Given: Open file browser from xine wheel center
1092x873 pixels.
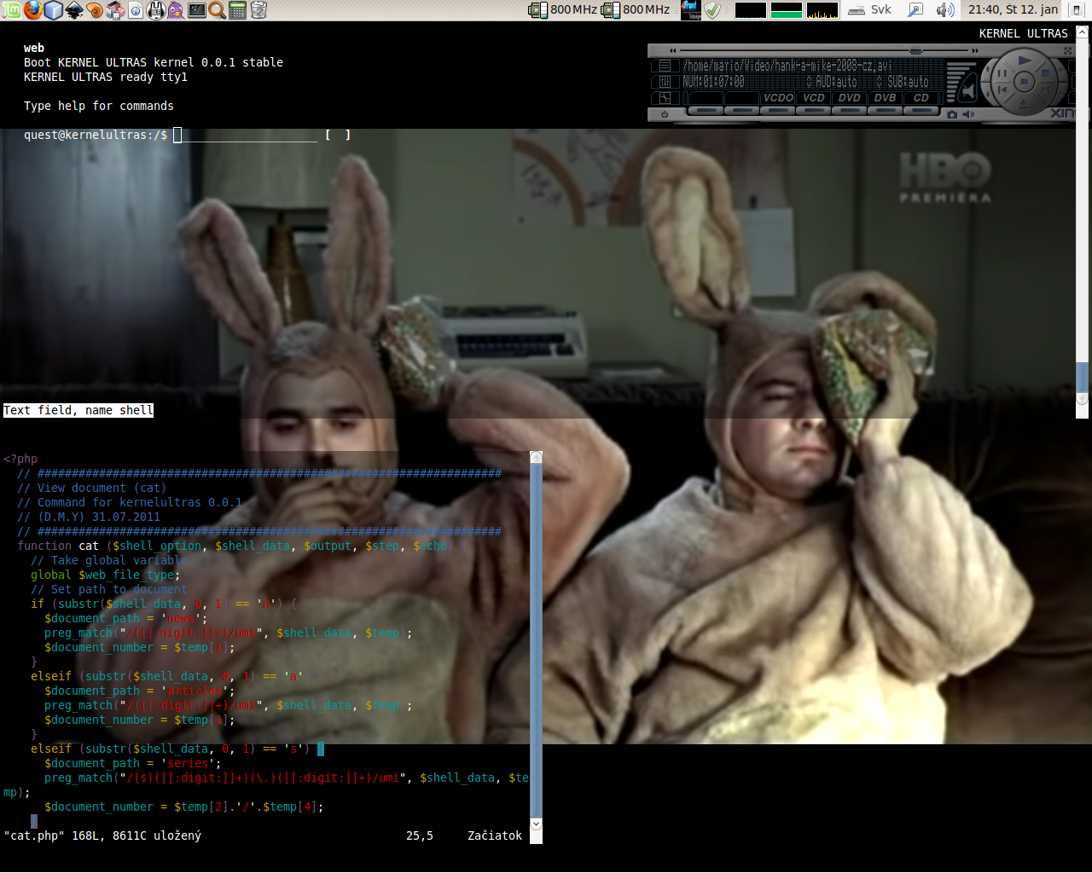Looking at the screenshot, I should pos(1024,81).
